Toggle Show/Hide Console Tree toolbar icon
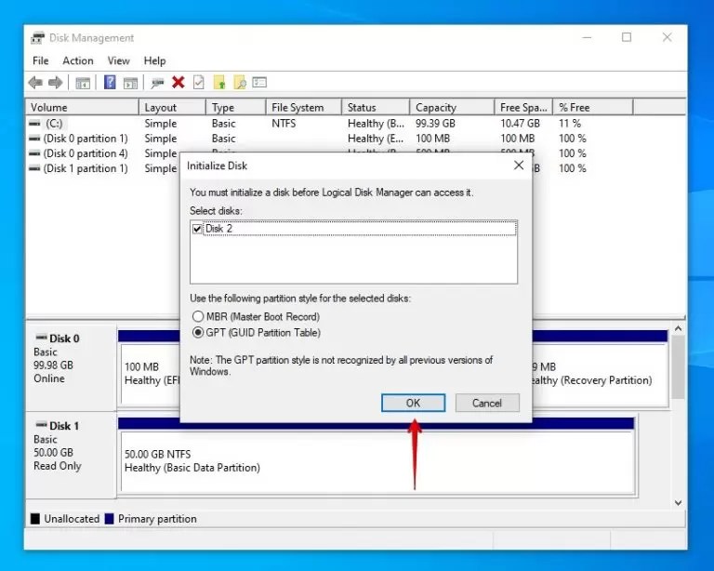 (x=83, y=83)
